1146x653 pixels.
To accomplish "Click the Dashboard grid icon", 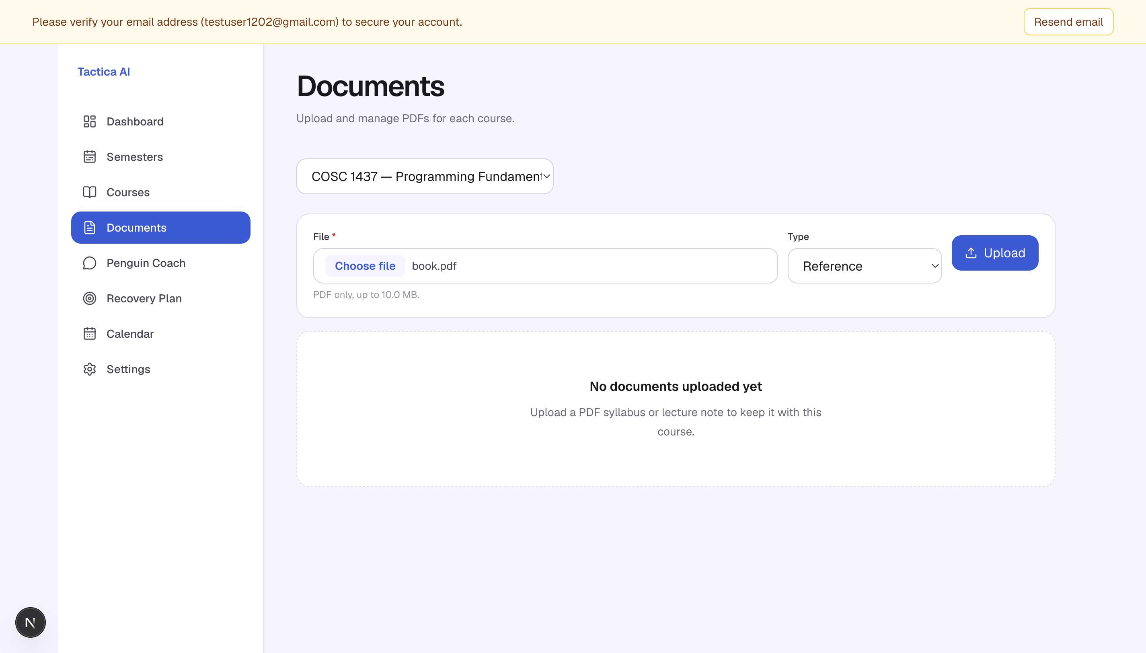I will click(90, 121).
